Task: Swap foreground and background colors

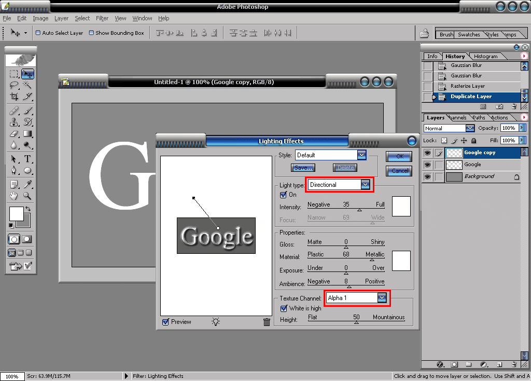Action: pos(28,209)
